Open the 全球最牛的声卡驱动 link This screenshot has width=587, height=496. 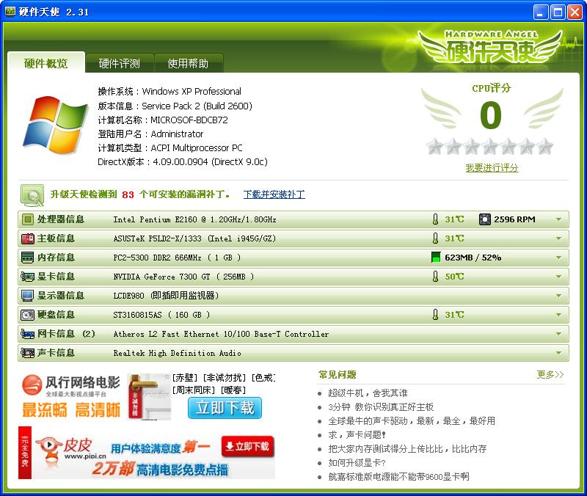pos(412,420)
